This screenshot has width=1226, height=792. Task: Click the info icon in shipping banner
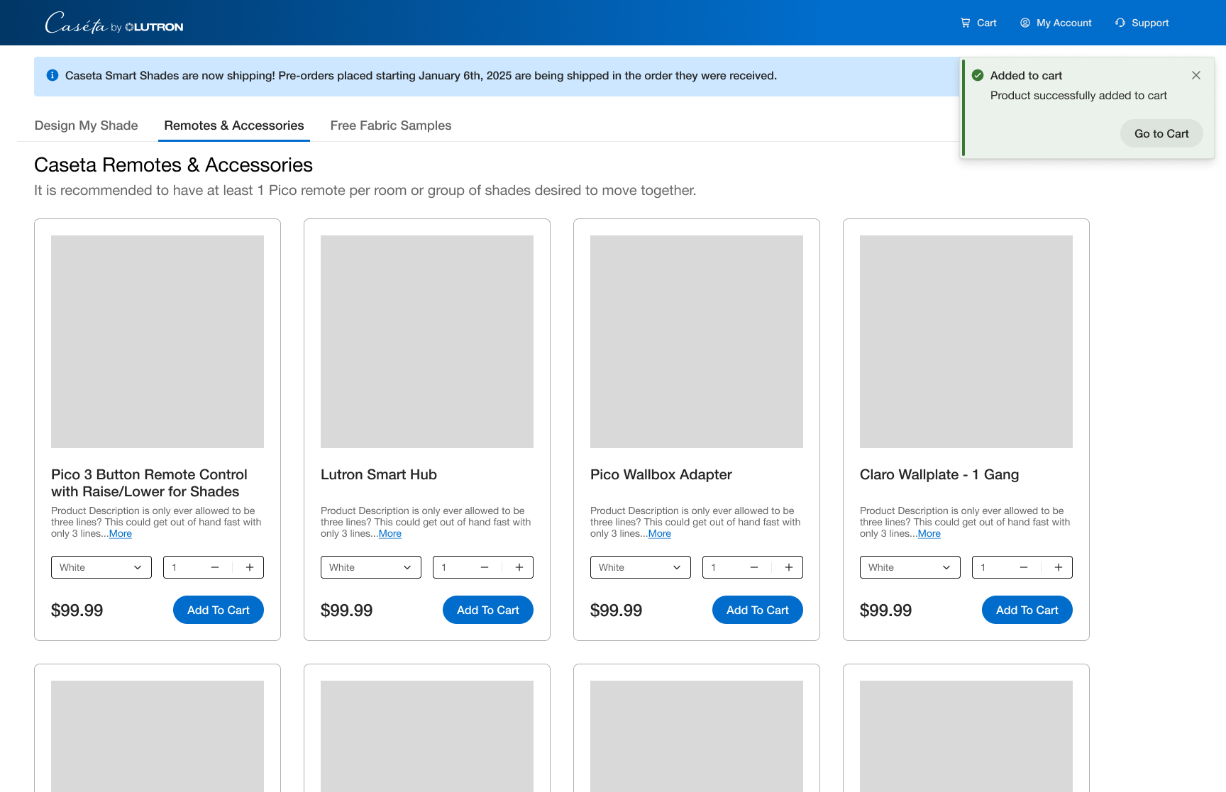pyautogui.click(x=53, y=75)
